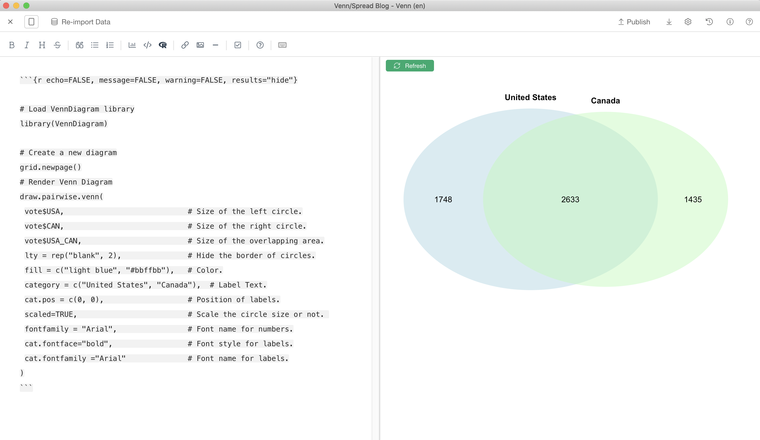Apply strikethrough formatting

pyautogui.click(x=57, y=45)
